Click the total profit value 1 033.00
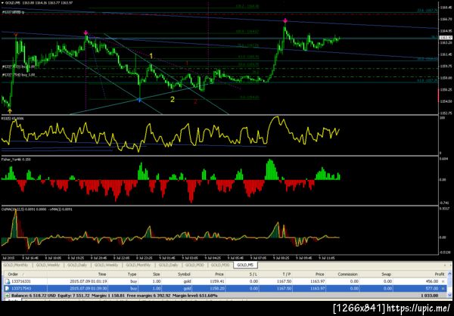The width and height of the screenshot is (454, 316). tap(429, 296)
